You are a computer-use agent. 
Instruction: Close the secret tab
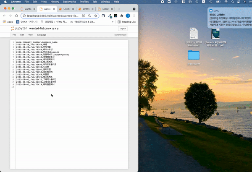pyautogui.click(x=112, y=9)
